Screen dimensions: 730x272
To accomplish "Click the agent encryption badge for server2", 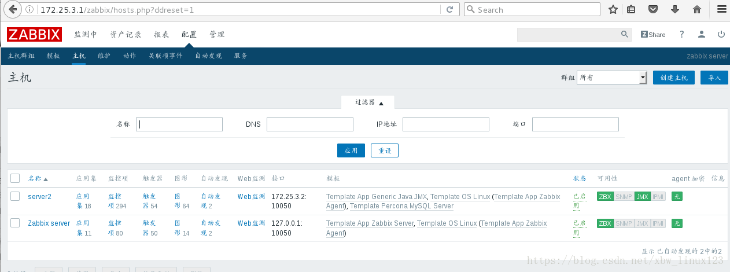I will [677, 197].
